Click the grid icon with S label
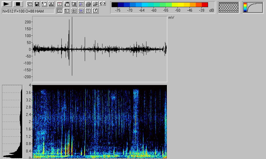The height and width of the screenshot is (159, 266). pyautogui.click(x=81, y=4)
